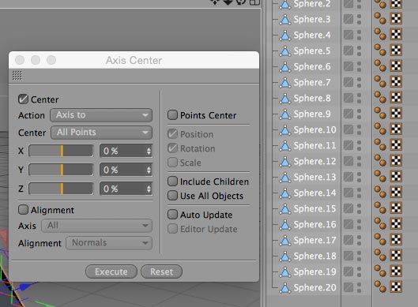Screen dimensions: 418x307
Task: Toggle the visibility dots for Sphere.12
Action: (x=359, y=161)
